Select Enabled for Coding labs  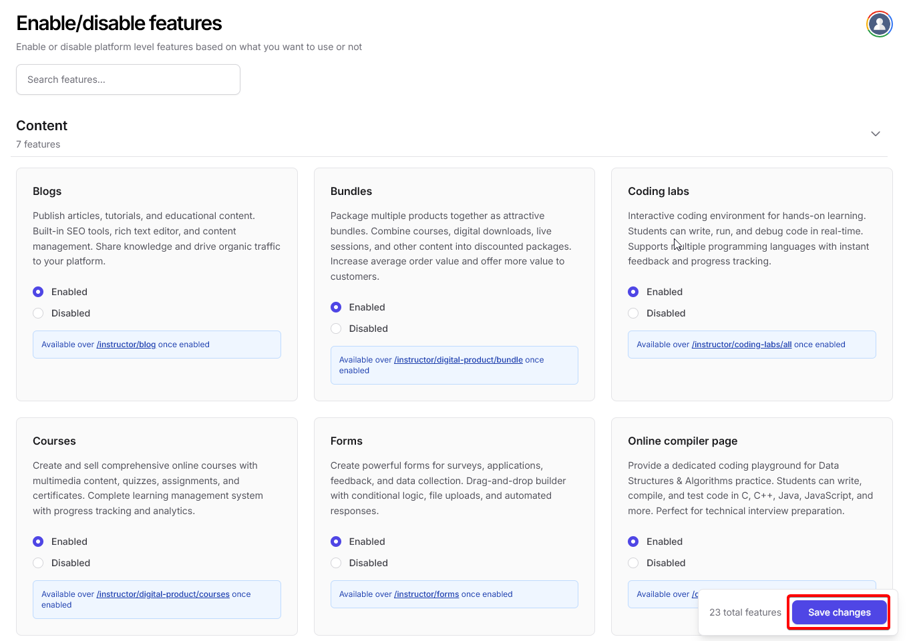coord(634,292)
